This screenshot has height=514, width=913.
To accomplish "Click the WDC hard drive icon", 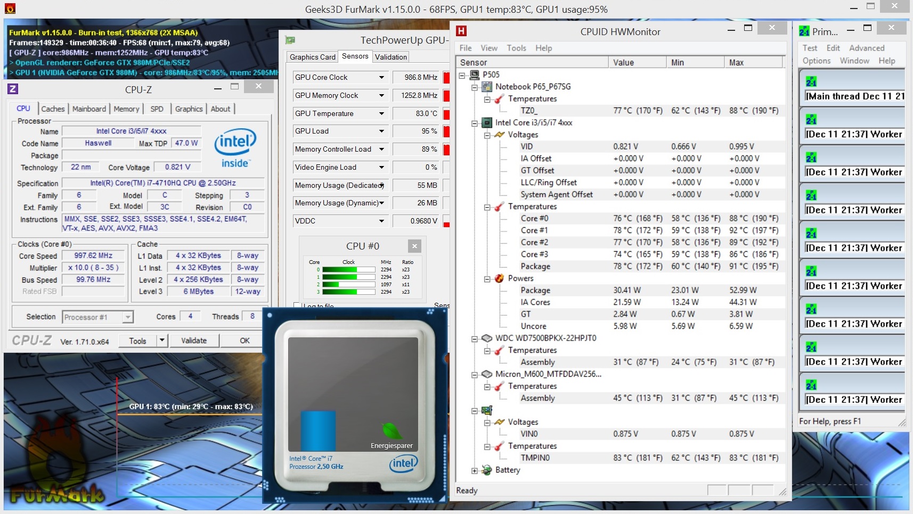I will coord(486,338).
